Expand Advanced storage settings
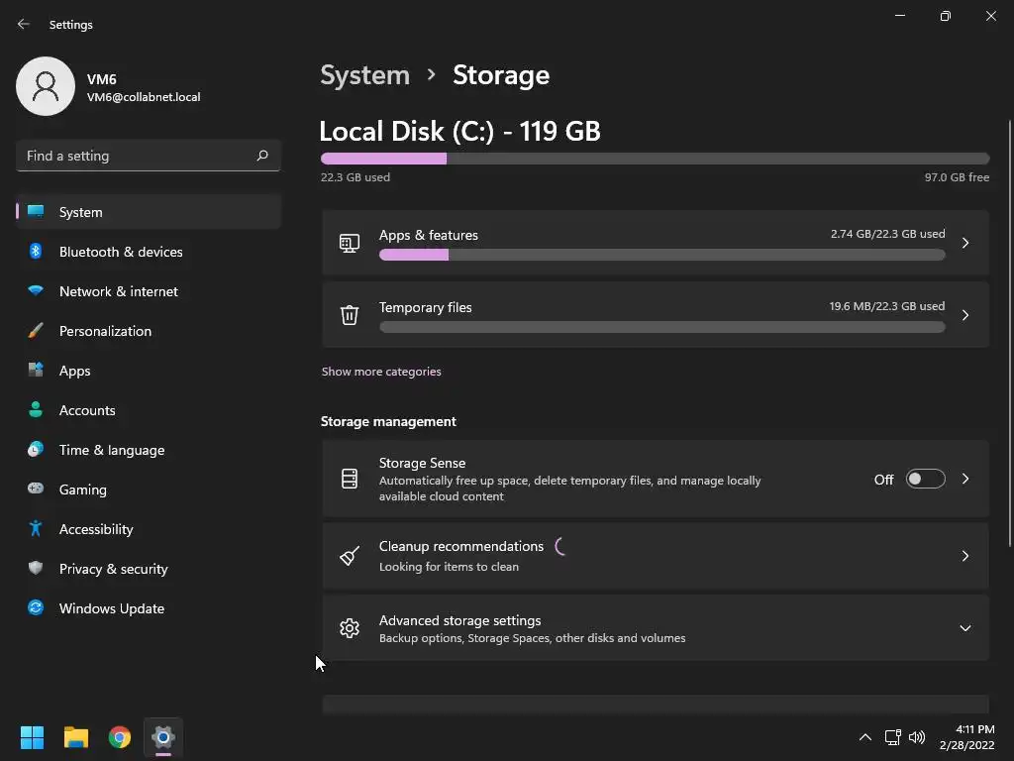Screen dimensions: 1014x761 pyautogui.click(x=964, y=628)
